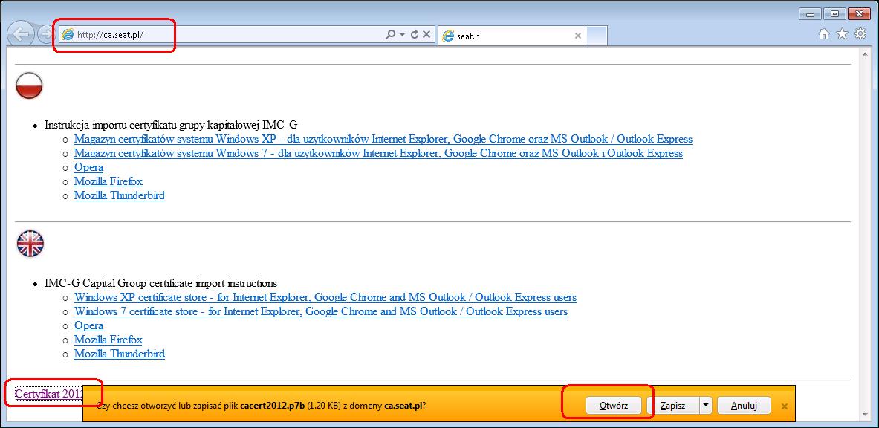Click the Anuluj button in download bar

(x=743, y=406)
